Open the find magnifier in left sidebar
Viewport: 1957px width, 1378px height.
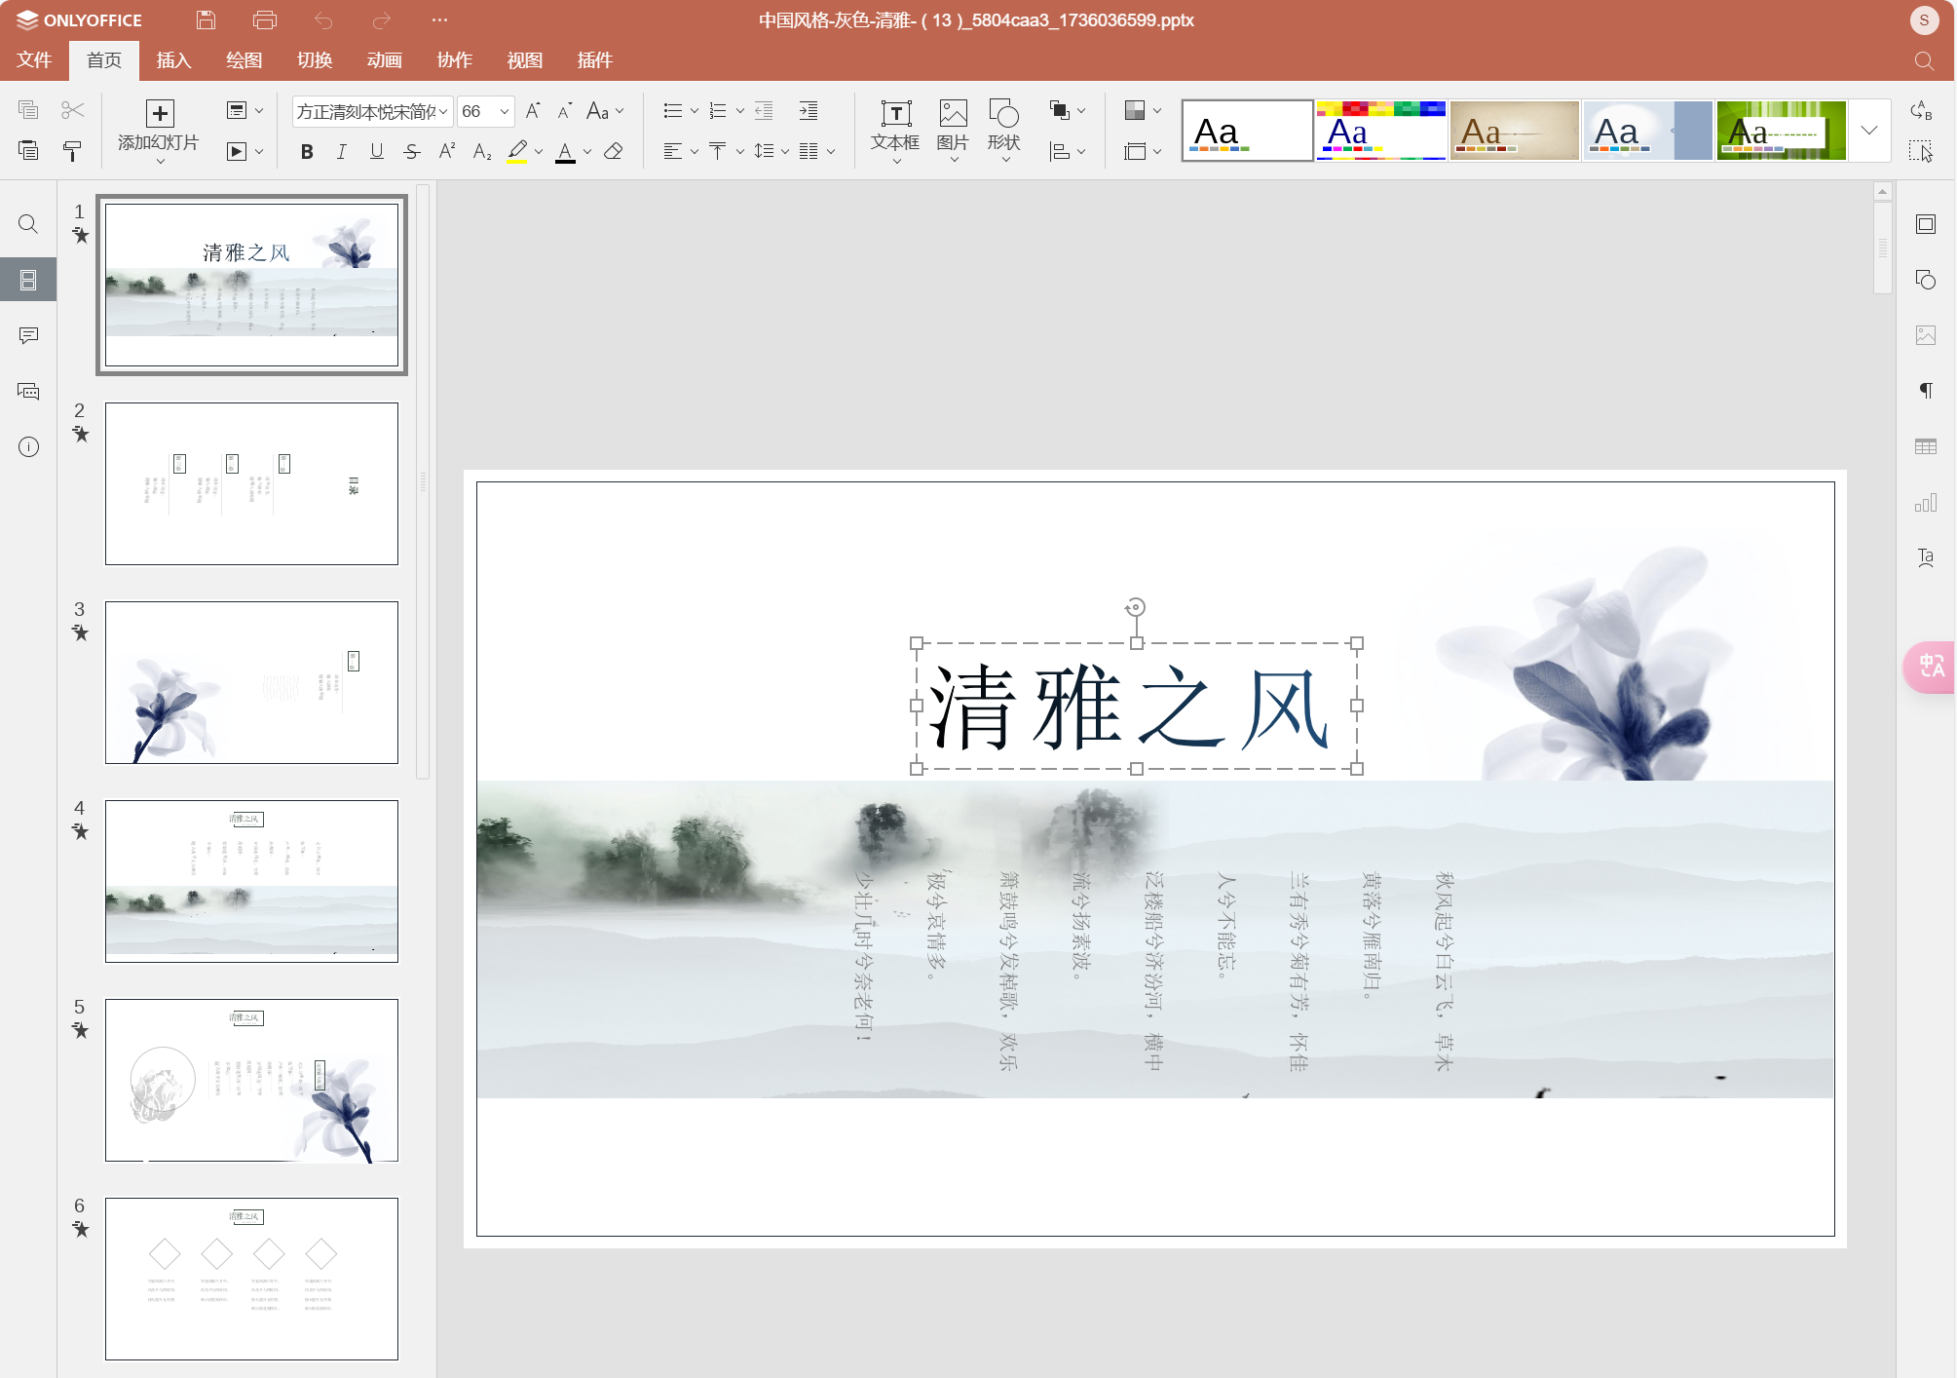[x=28, y=224]
